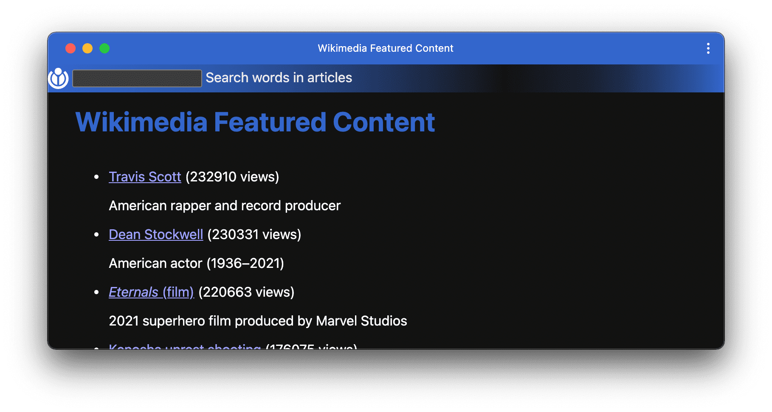This screenshot has width=772, height=412.
Task: Select the Wikimedia globe emblem
Action: click(x=59, y=78)
